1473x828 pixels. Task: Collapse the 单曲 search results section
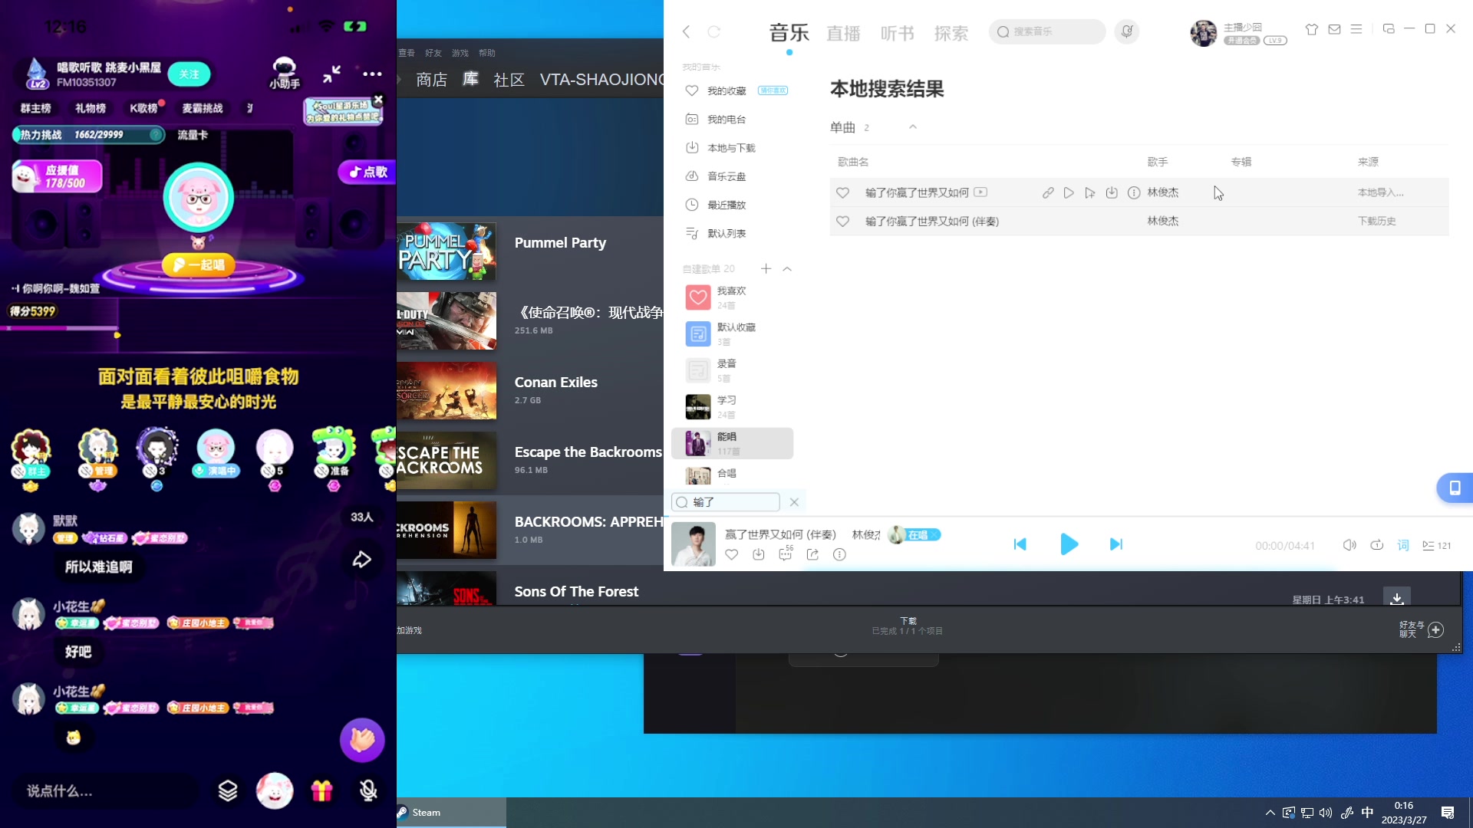912,127
